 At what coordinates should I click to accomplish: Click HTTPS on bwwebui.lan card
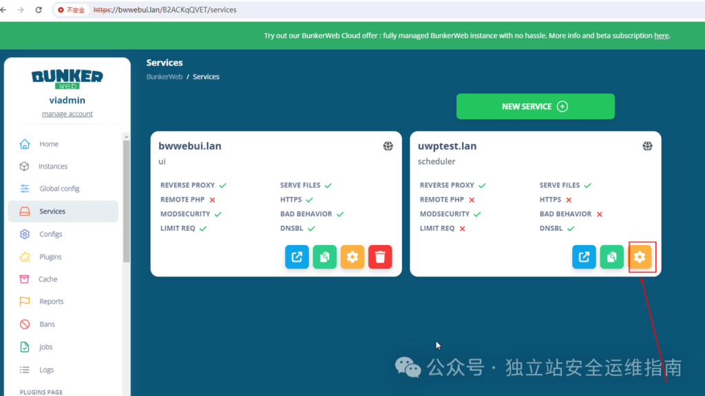[x=291, y=199]
